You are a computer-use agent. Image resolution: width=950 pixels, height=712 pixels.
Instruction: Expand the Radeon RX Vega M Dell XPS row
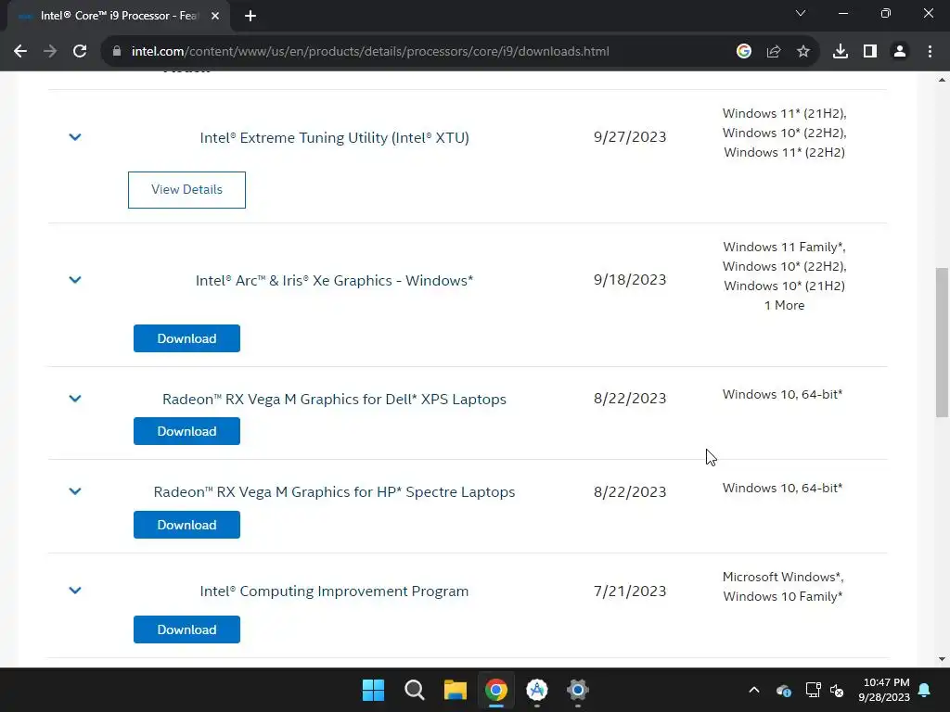tap(75, 399)
